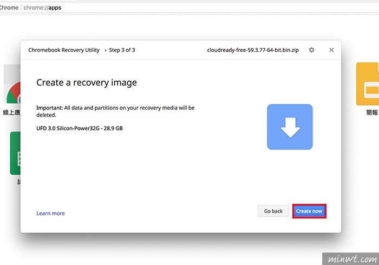Viewport: 379px width, 265px height.
Task: Open the Google Slides app icon (簡報)
Action: [x=368, y=84]
